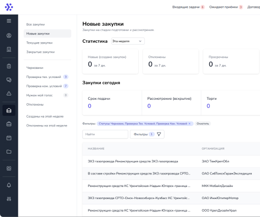Open the user profile icon in sidebar

coord(9,35)
